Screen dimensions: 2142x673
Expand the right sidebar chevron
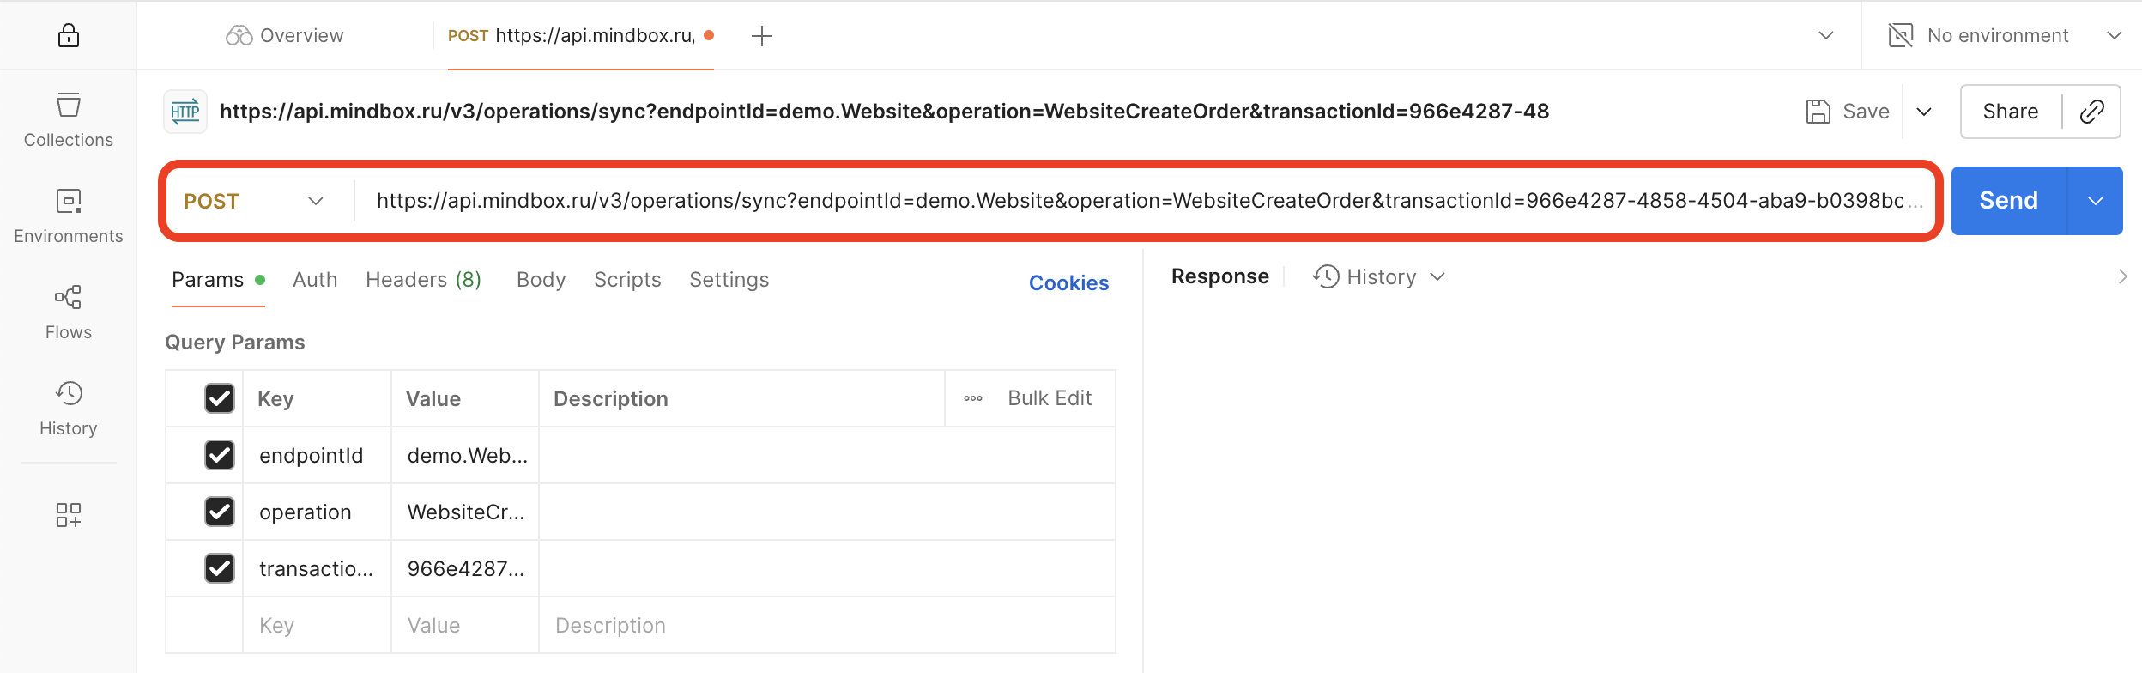point(2122,276)
